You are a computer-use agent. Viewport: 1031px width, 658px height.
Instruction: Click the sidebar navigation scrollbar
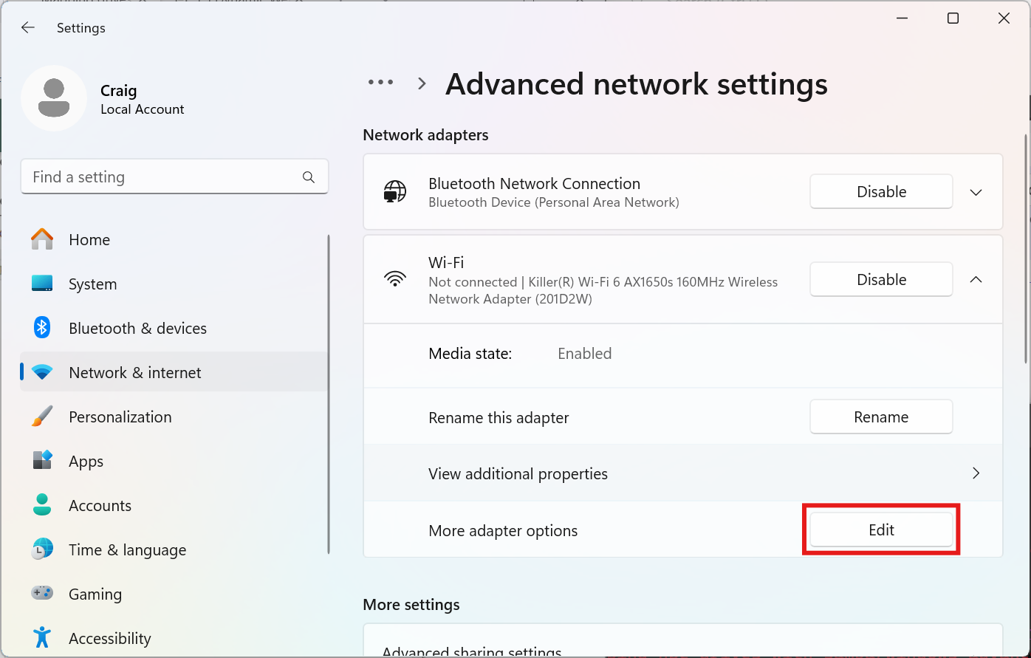click(x=328, y=394)
